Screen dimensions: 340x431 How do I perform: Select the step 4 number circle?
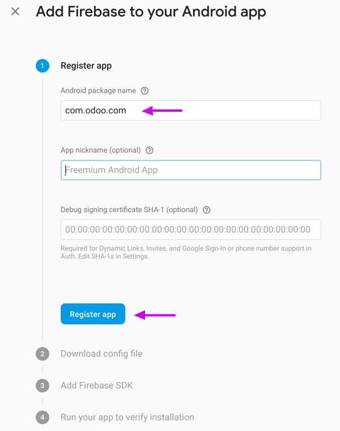point(42,417)
